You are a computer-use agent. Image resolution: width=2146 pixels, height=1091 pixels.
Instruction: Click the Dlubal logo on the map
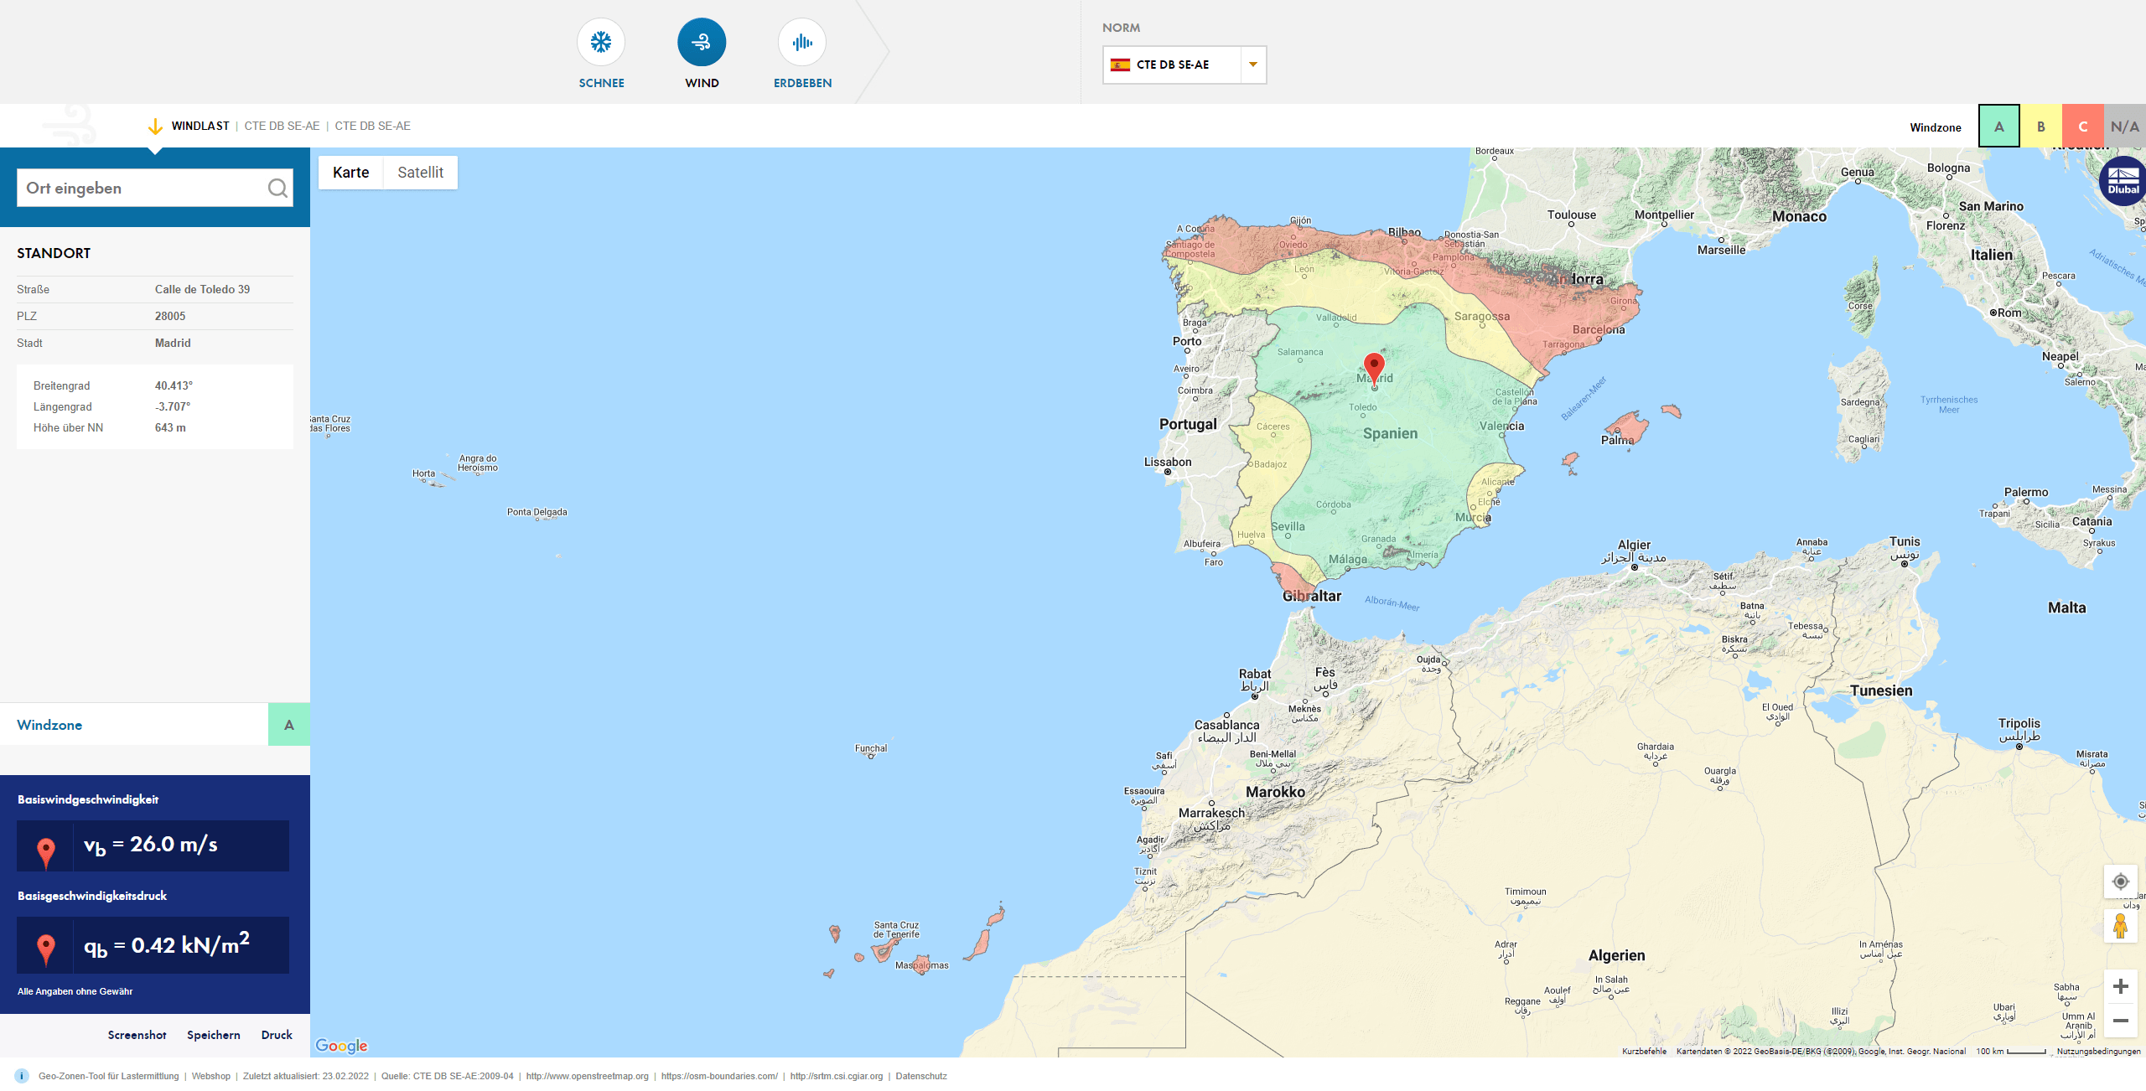click(2122, 180)
